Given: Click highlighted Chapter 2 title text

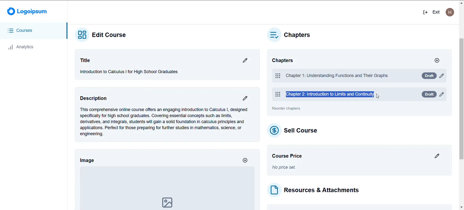Looking at the screenshot, I should (330, 94).
